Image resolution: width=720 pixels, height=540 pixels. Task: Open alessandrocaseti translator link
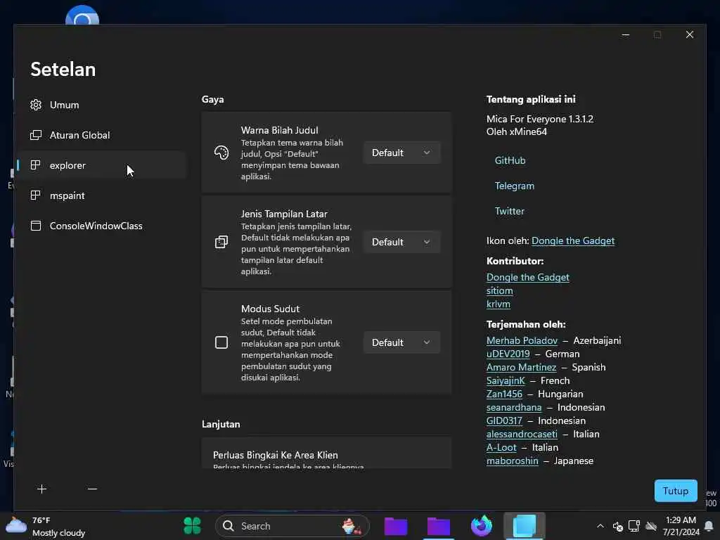(x=522, y=434)
